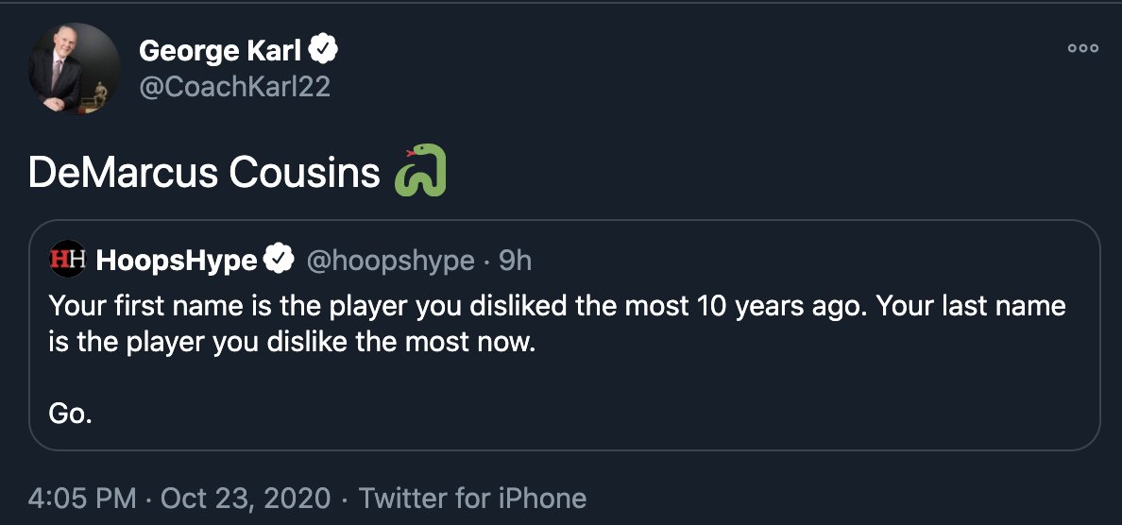Click HoopsHype's verified checkmark badge
Screen dimensions: 1122x525
(x=278, y=260)
